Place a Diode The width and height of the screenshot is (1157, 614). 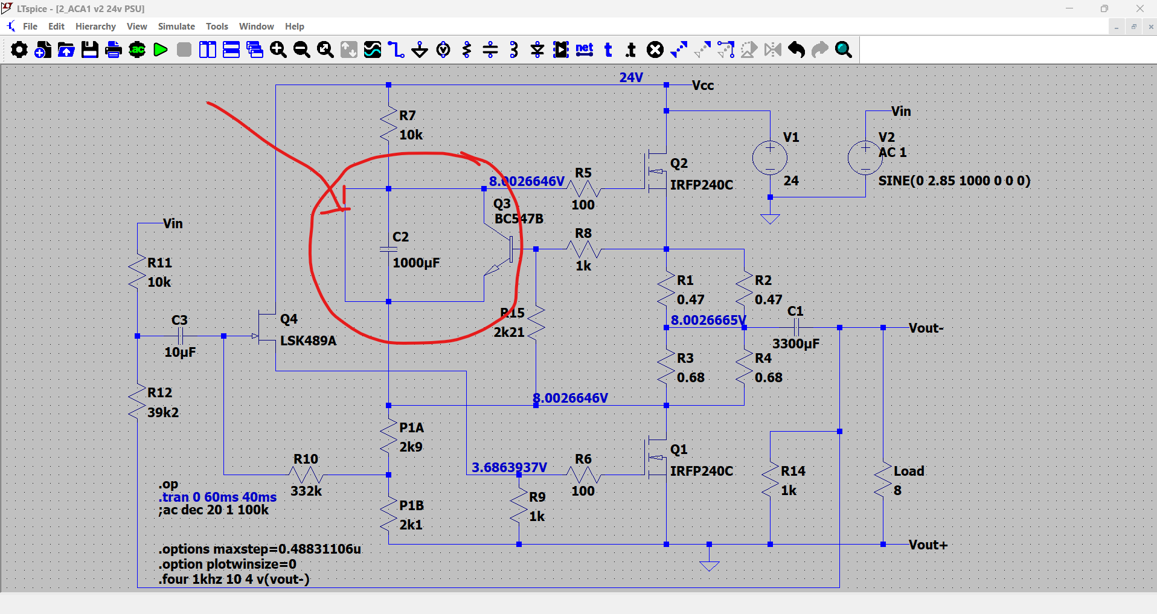[x=537, y=50]
